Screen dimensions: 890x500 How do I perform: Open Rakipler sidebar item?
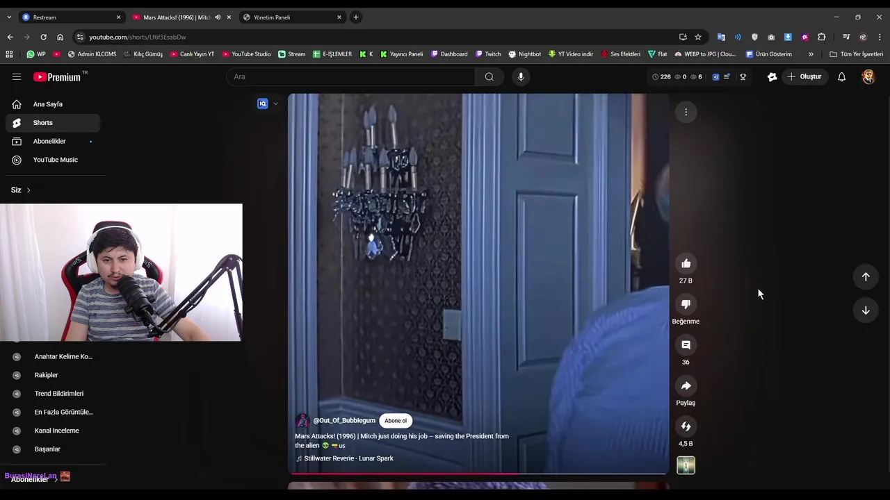[x=53, y=375]
